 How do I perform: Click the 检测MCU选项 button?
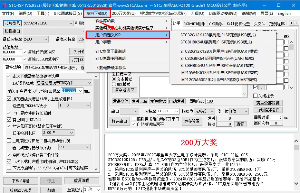click(21, 190)
